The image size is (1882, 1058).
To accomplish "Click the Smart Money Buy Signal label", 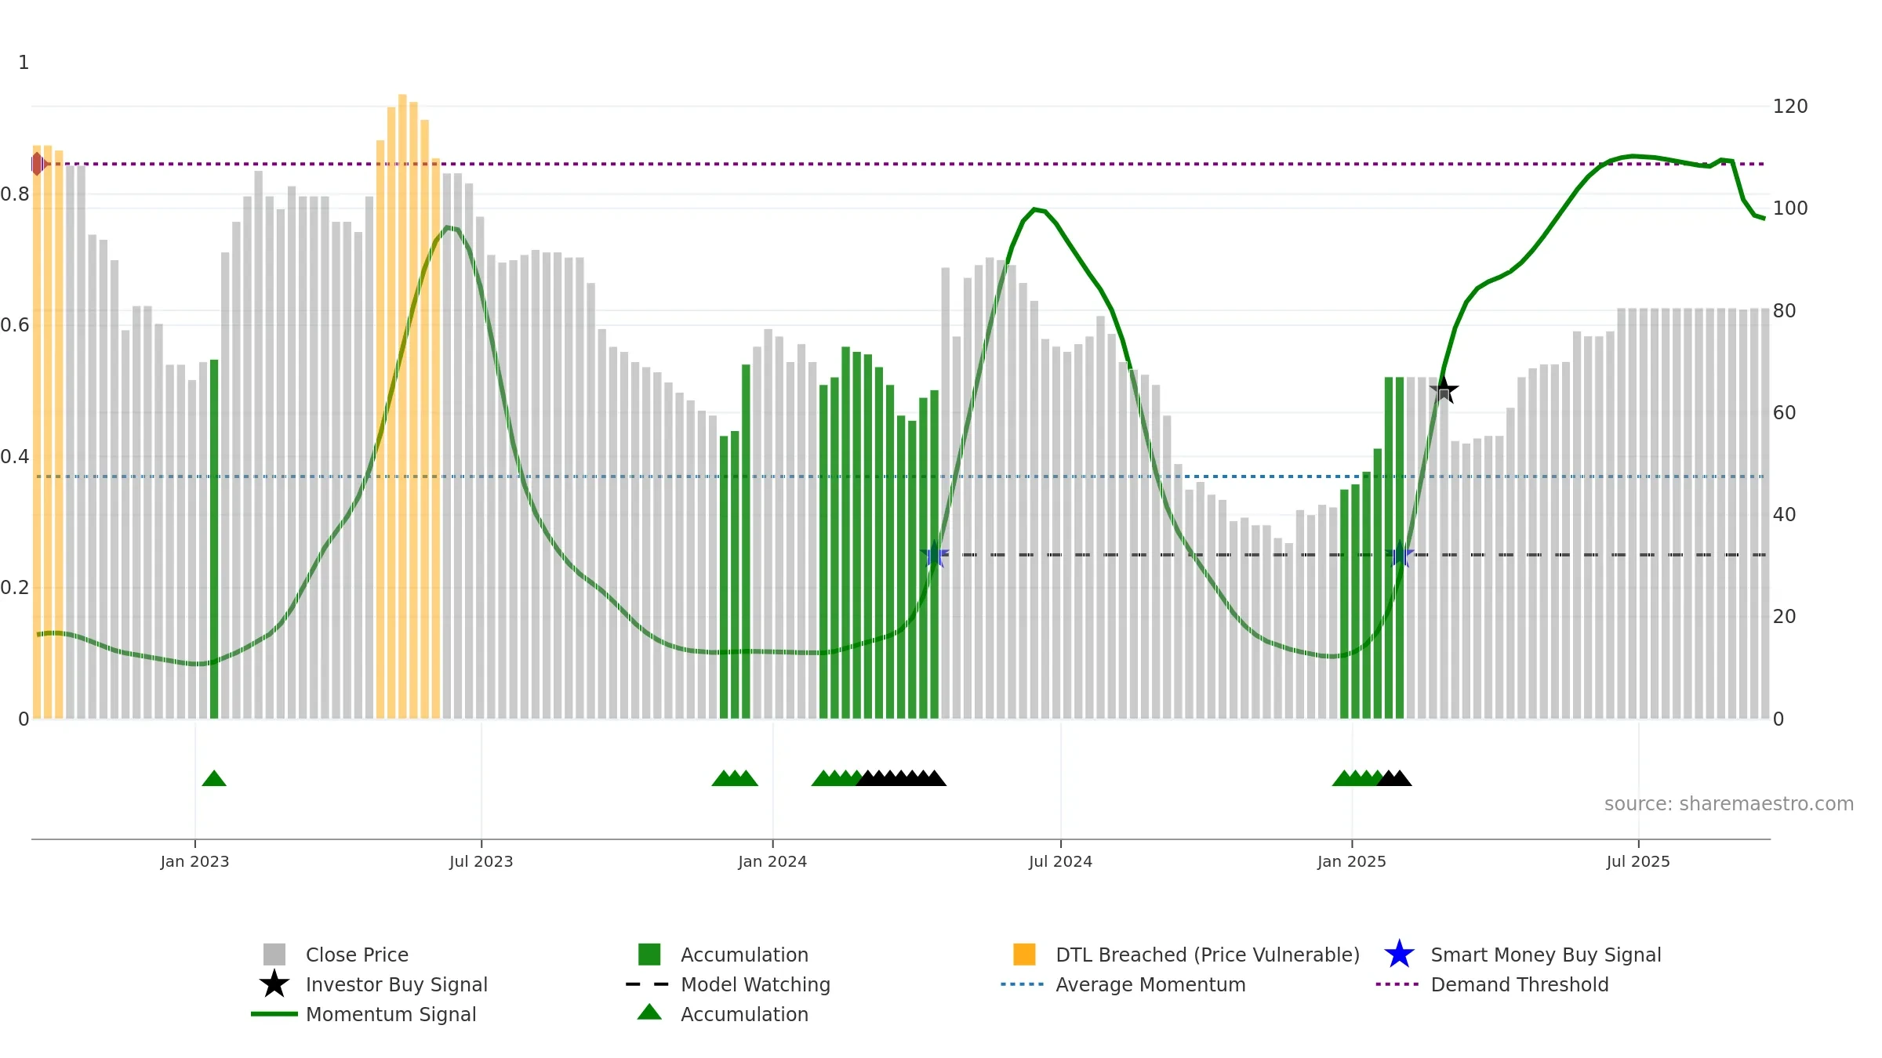I will pyautogui.click(x=1546, y=955).
